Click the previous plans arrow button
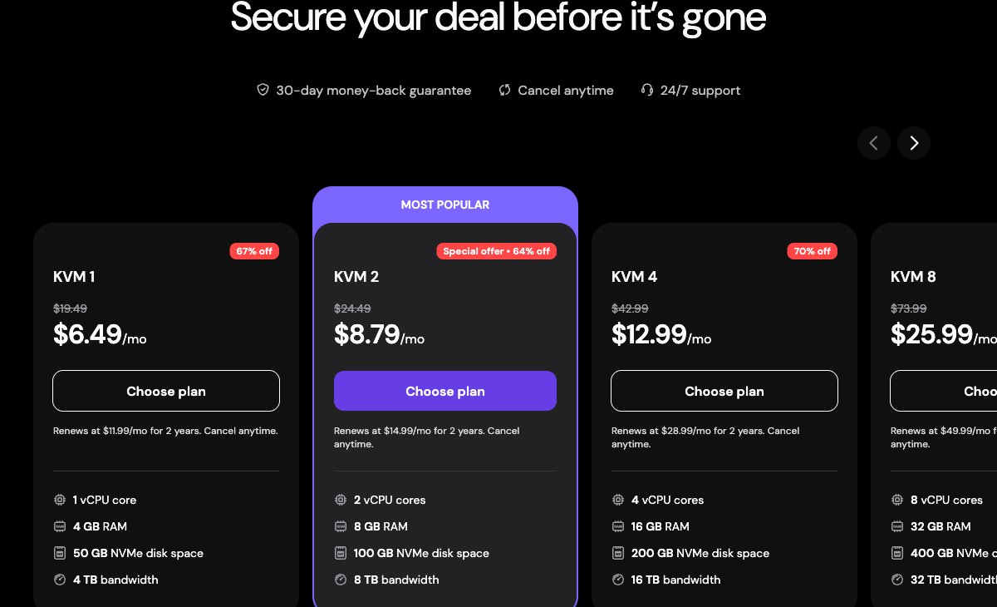The width and height of the screenshot is (997, 607). click(874, 143)
